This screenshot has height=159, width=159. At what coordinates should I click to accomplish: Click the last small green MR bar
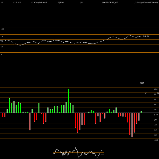pos(141,112)
